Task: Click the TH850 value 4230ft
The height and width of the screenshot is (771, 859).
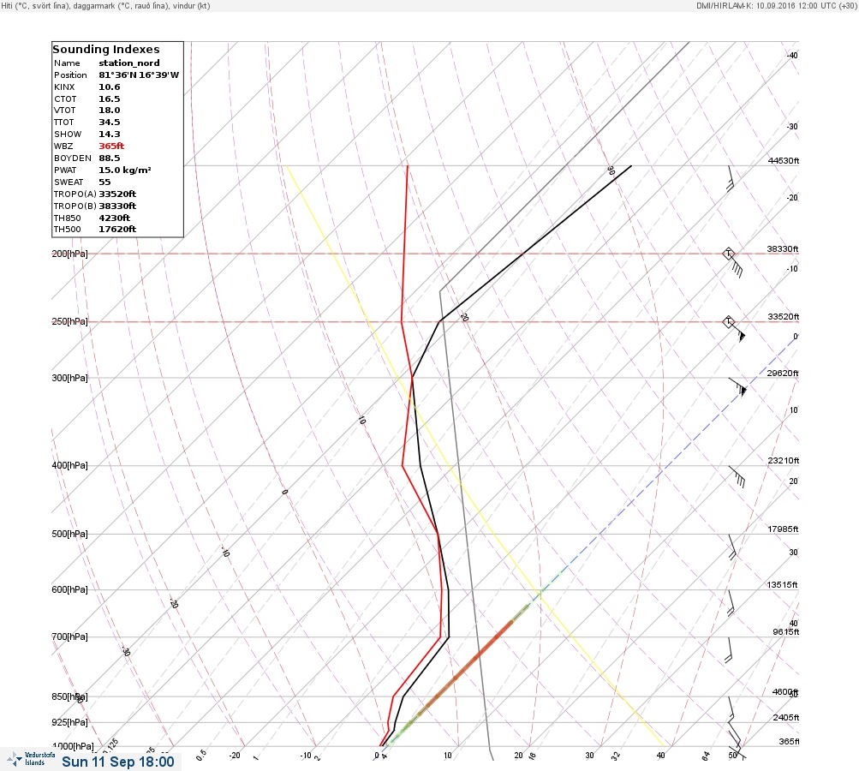Action: [114, 218]
